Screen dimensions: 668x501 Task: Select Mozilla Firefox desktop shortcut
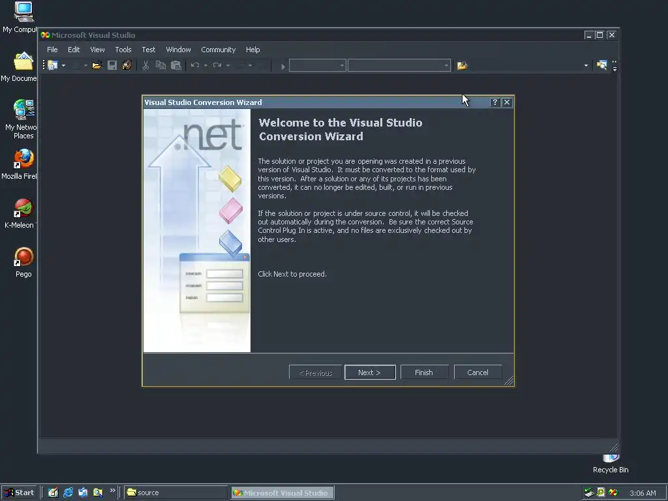20,164
